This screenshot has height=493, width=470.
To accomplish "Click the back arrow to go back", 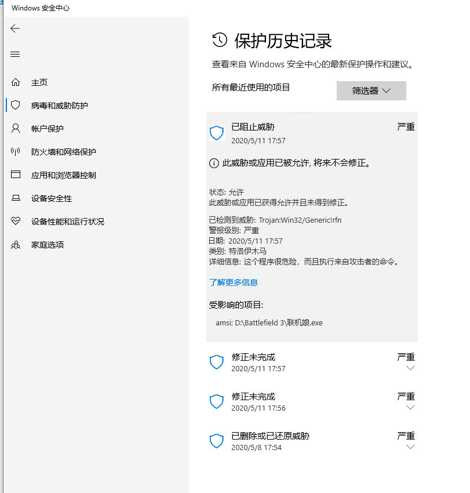I will click(x=14, y=28).
